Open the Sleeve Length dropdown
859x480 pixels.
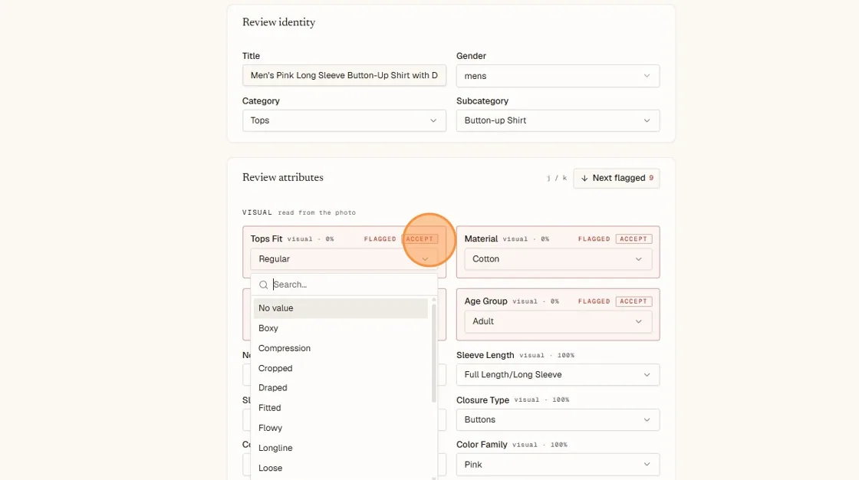[x=558, y=375]
